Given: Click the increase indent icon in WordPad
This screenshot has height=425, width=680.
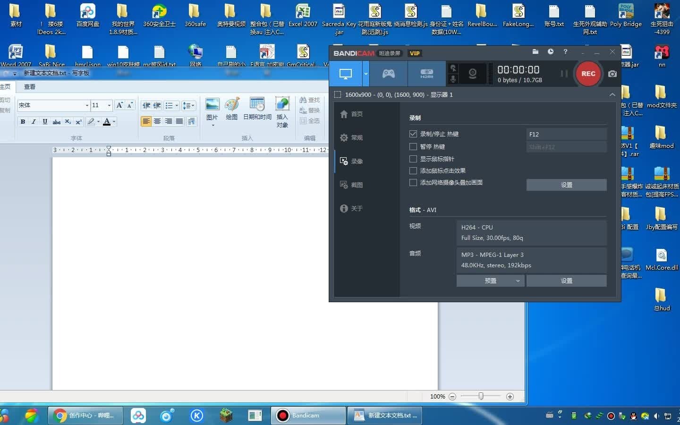Looking at the screenshot, I should tap(157, 105).
